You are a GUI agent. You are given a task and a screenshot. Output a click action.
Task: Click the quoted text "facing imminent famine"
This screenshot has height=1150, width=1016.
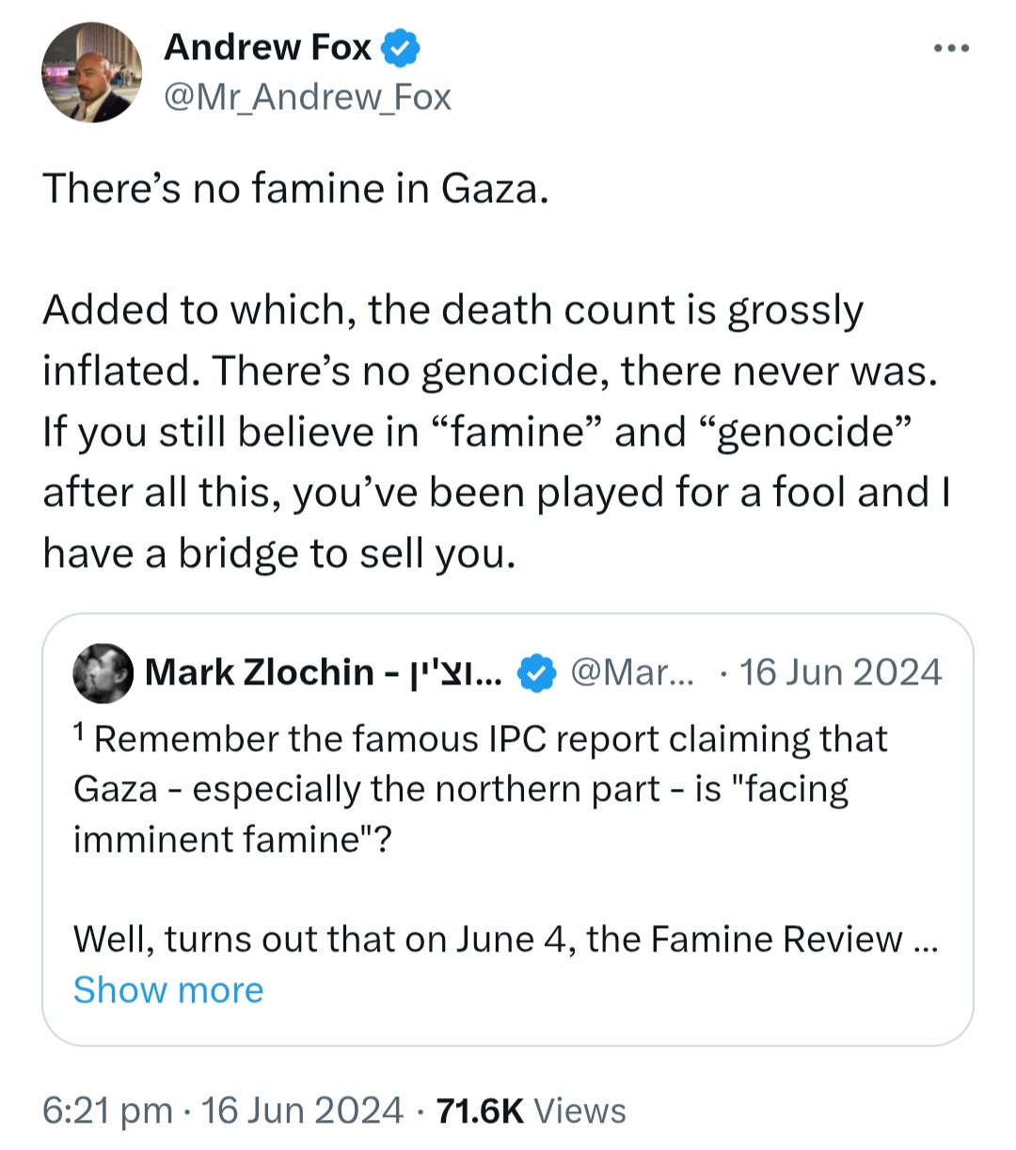pyautogui.click(x=461, y=814)
